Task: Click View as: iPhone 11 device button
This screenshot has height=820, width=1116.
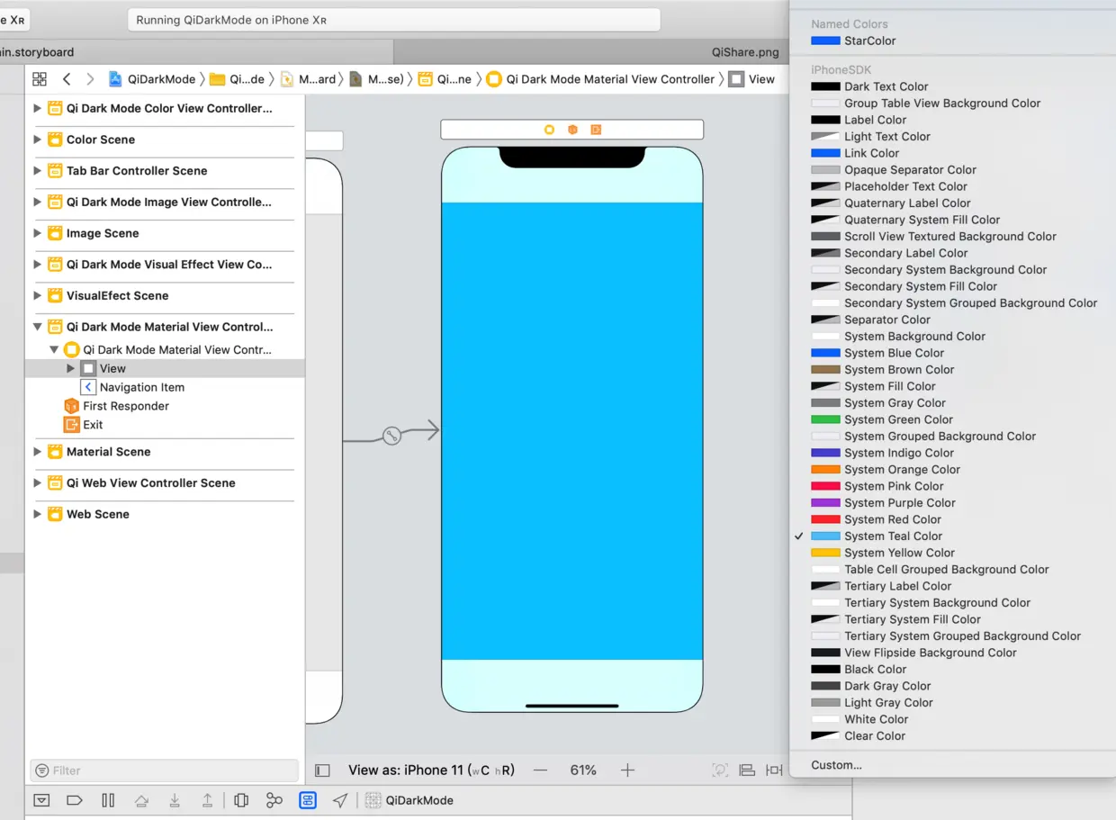Action: (431, 770)
